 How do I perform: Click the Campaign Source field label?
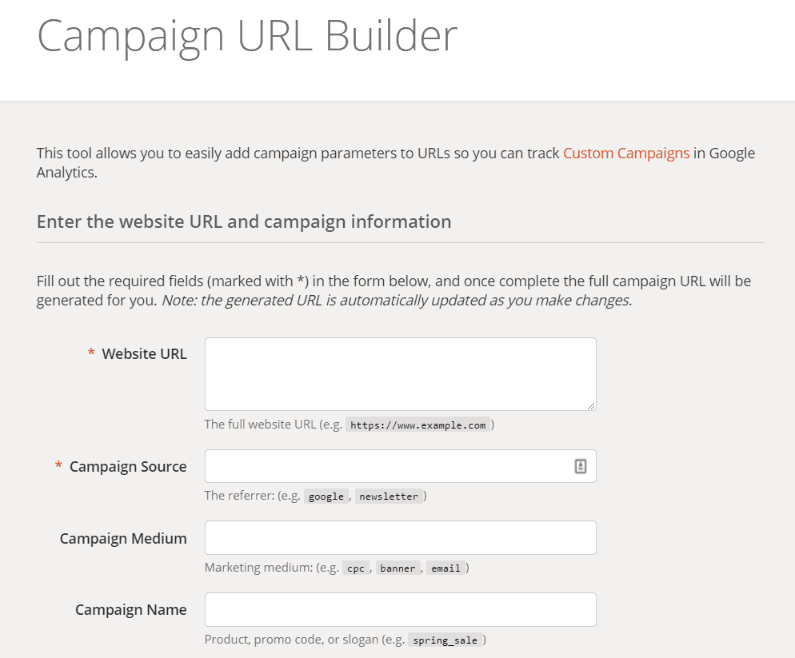tap(128, 466)
